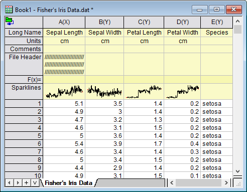The image size is (247, 192).
Task: Select row 1 header
Action: coord(24,104)
